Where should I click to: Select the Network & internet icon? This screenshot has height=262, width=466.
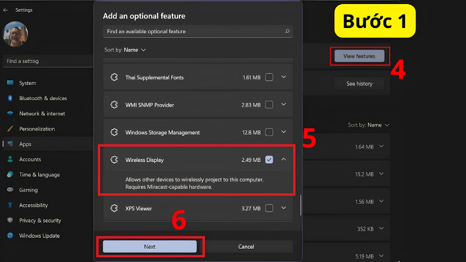point(10,114)
